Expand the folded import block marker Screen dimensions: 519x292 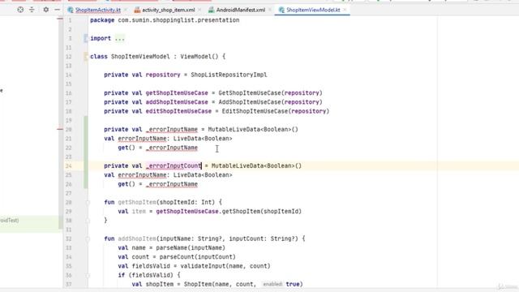click(86, 38)
